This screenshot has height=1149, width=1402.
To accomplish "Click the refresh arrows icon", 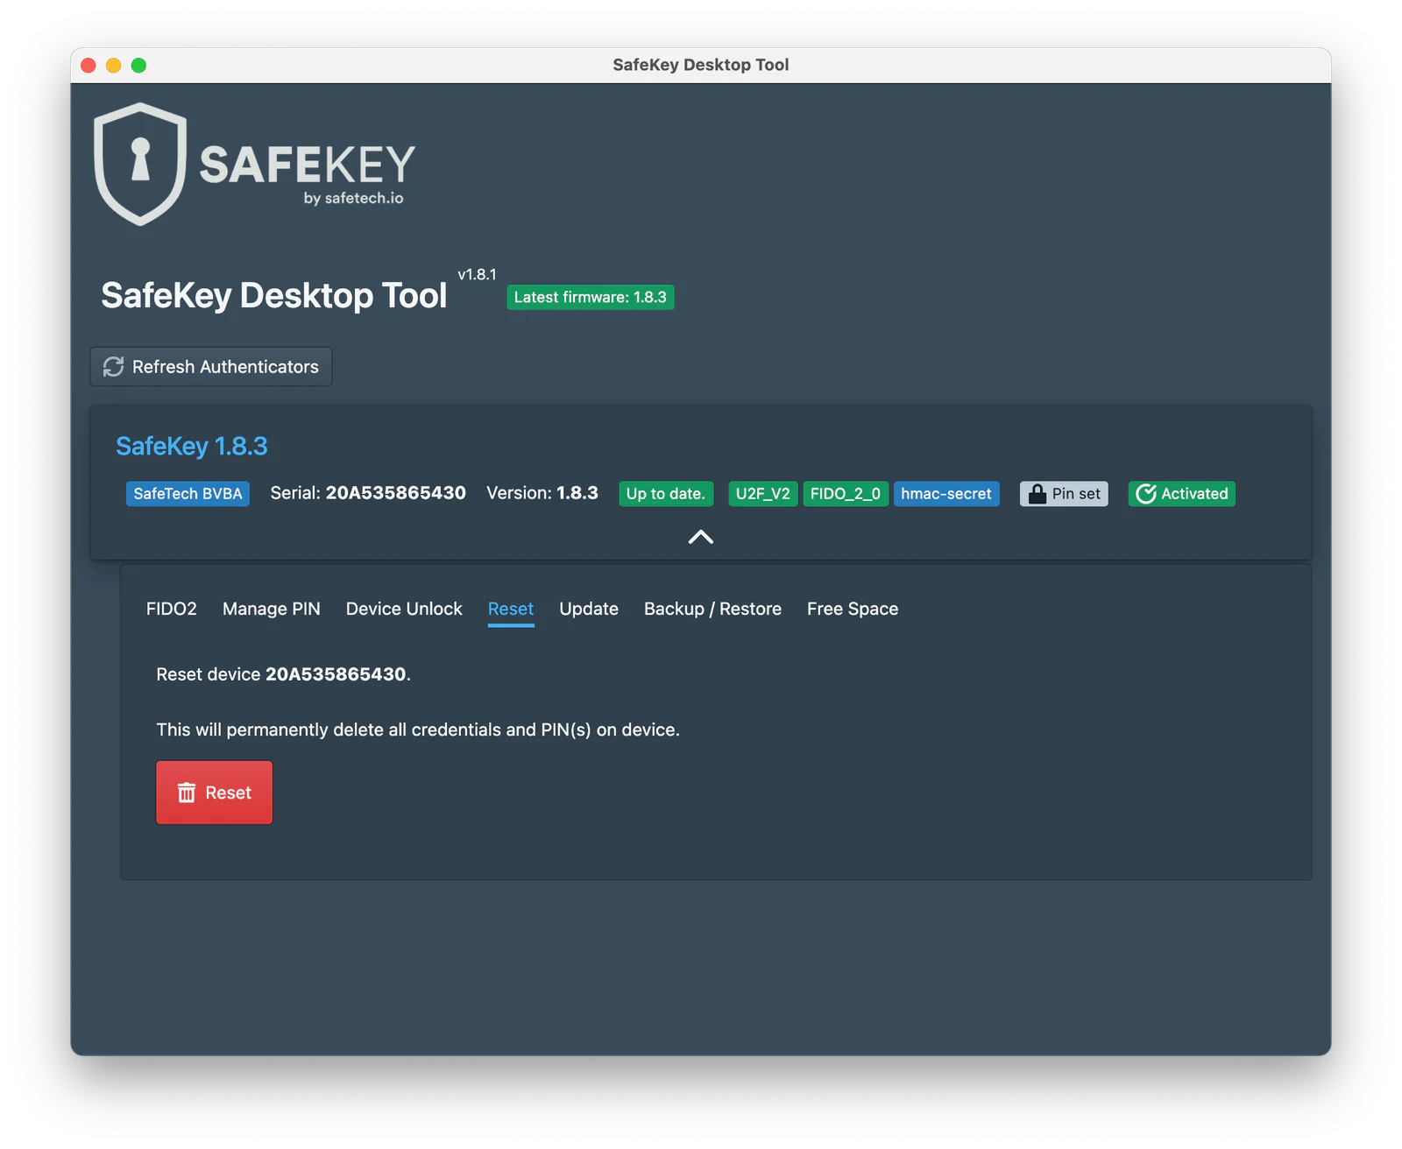I will pos(114,367).
